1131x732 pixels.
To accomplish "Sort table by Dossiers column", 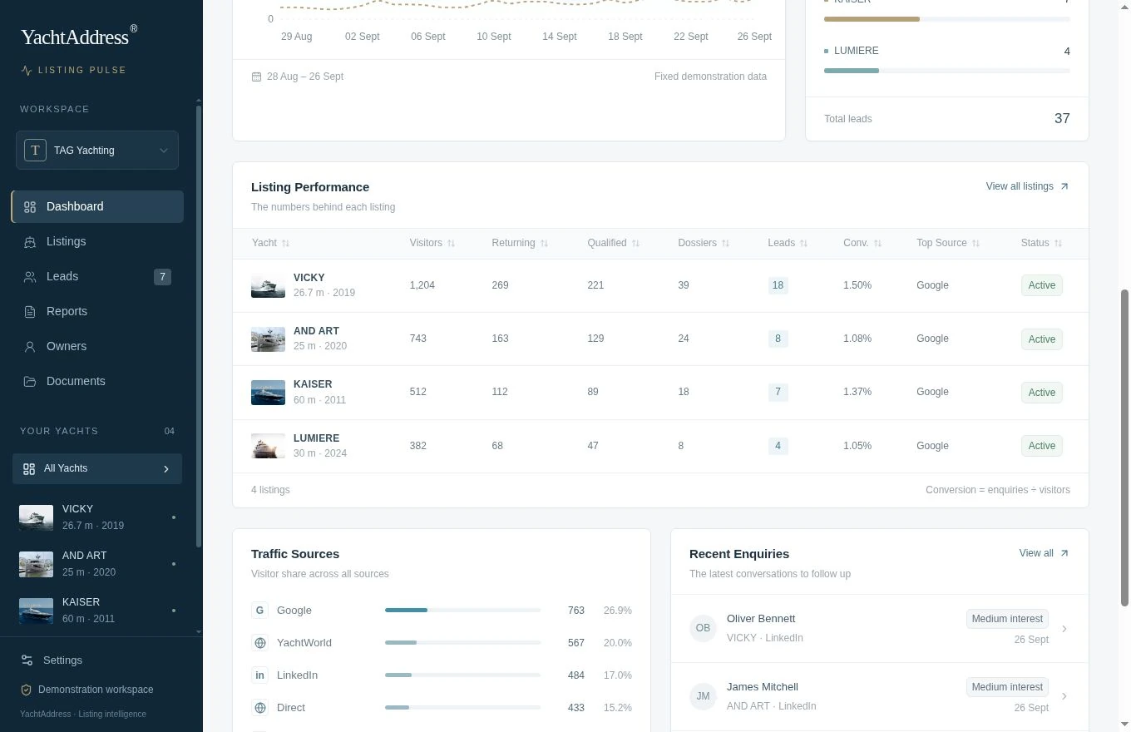I will click(x=704, y=243).
